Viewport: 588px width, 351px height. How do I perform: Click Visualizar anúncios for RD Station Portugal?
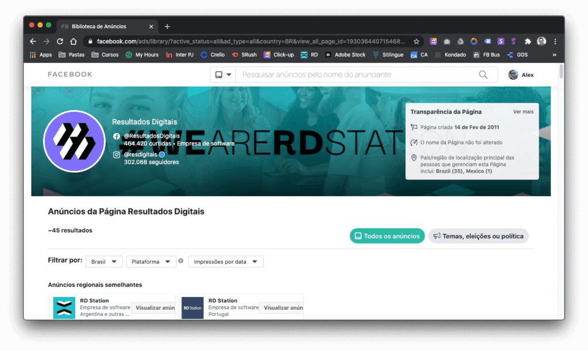click(x=281, y=307)
